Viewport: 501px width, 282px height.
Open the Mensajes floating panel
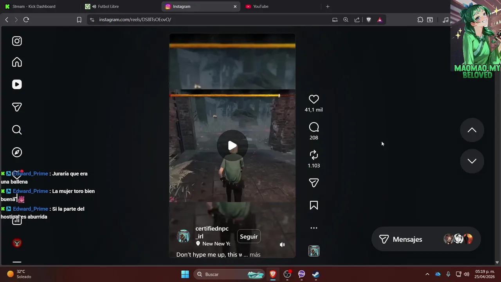[426, 239]
